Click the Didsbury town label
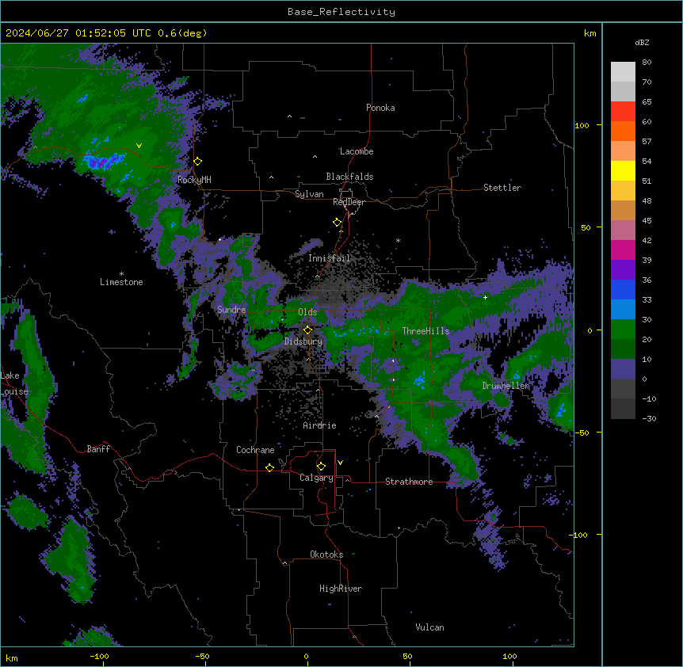 coord(303,341)
